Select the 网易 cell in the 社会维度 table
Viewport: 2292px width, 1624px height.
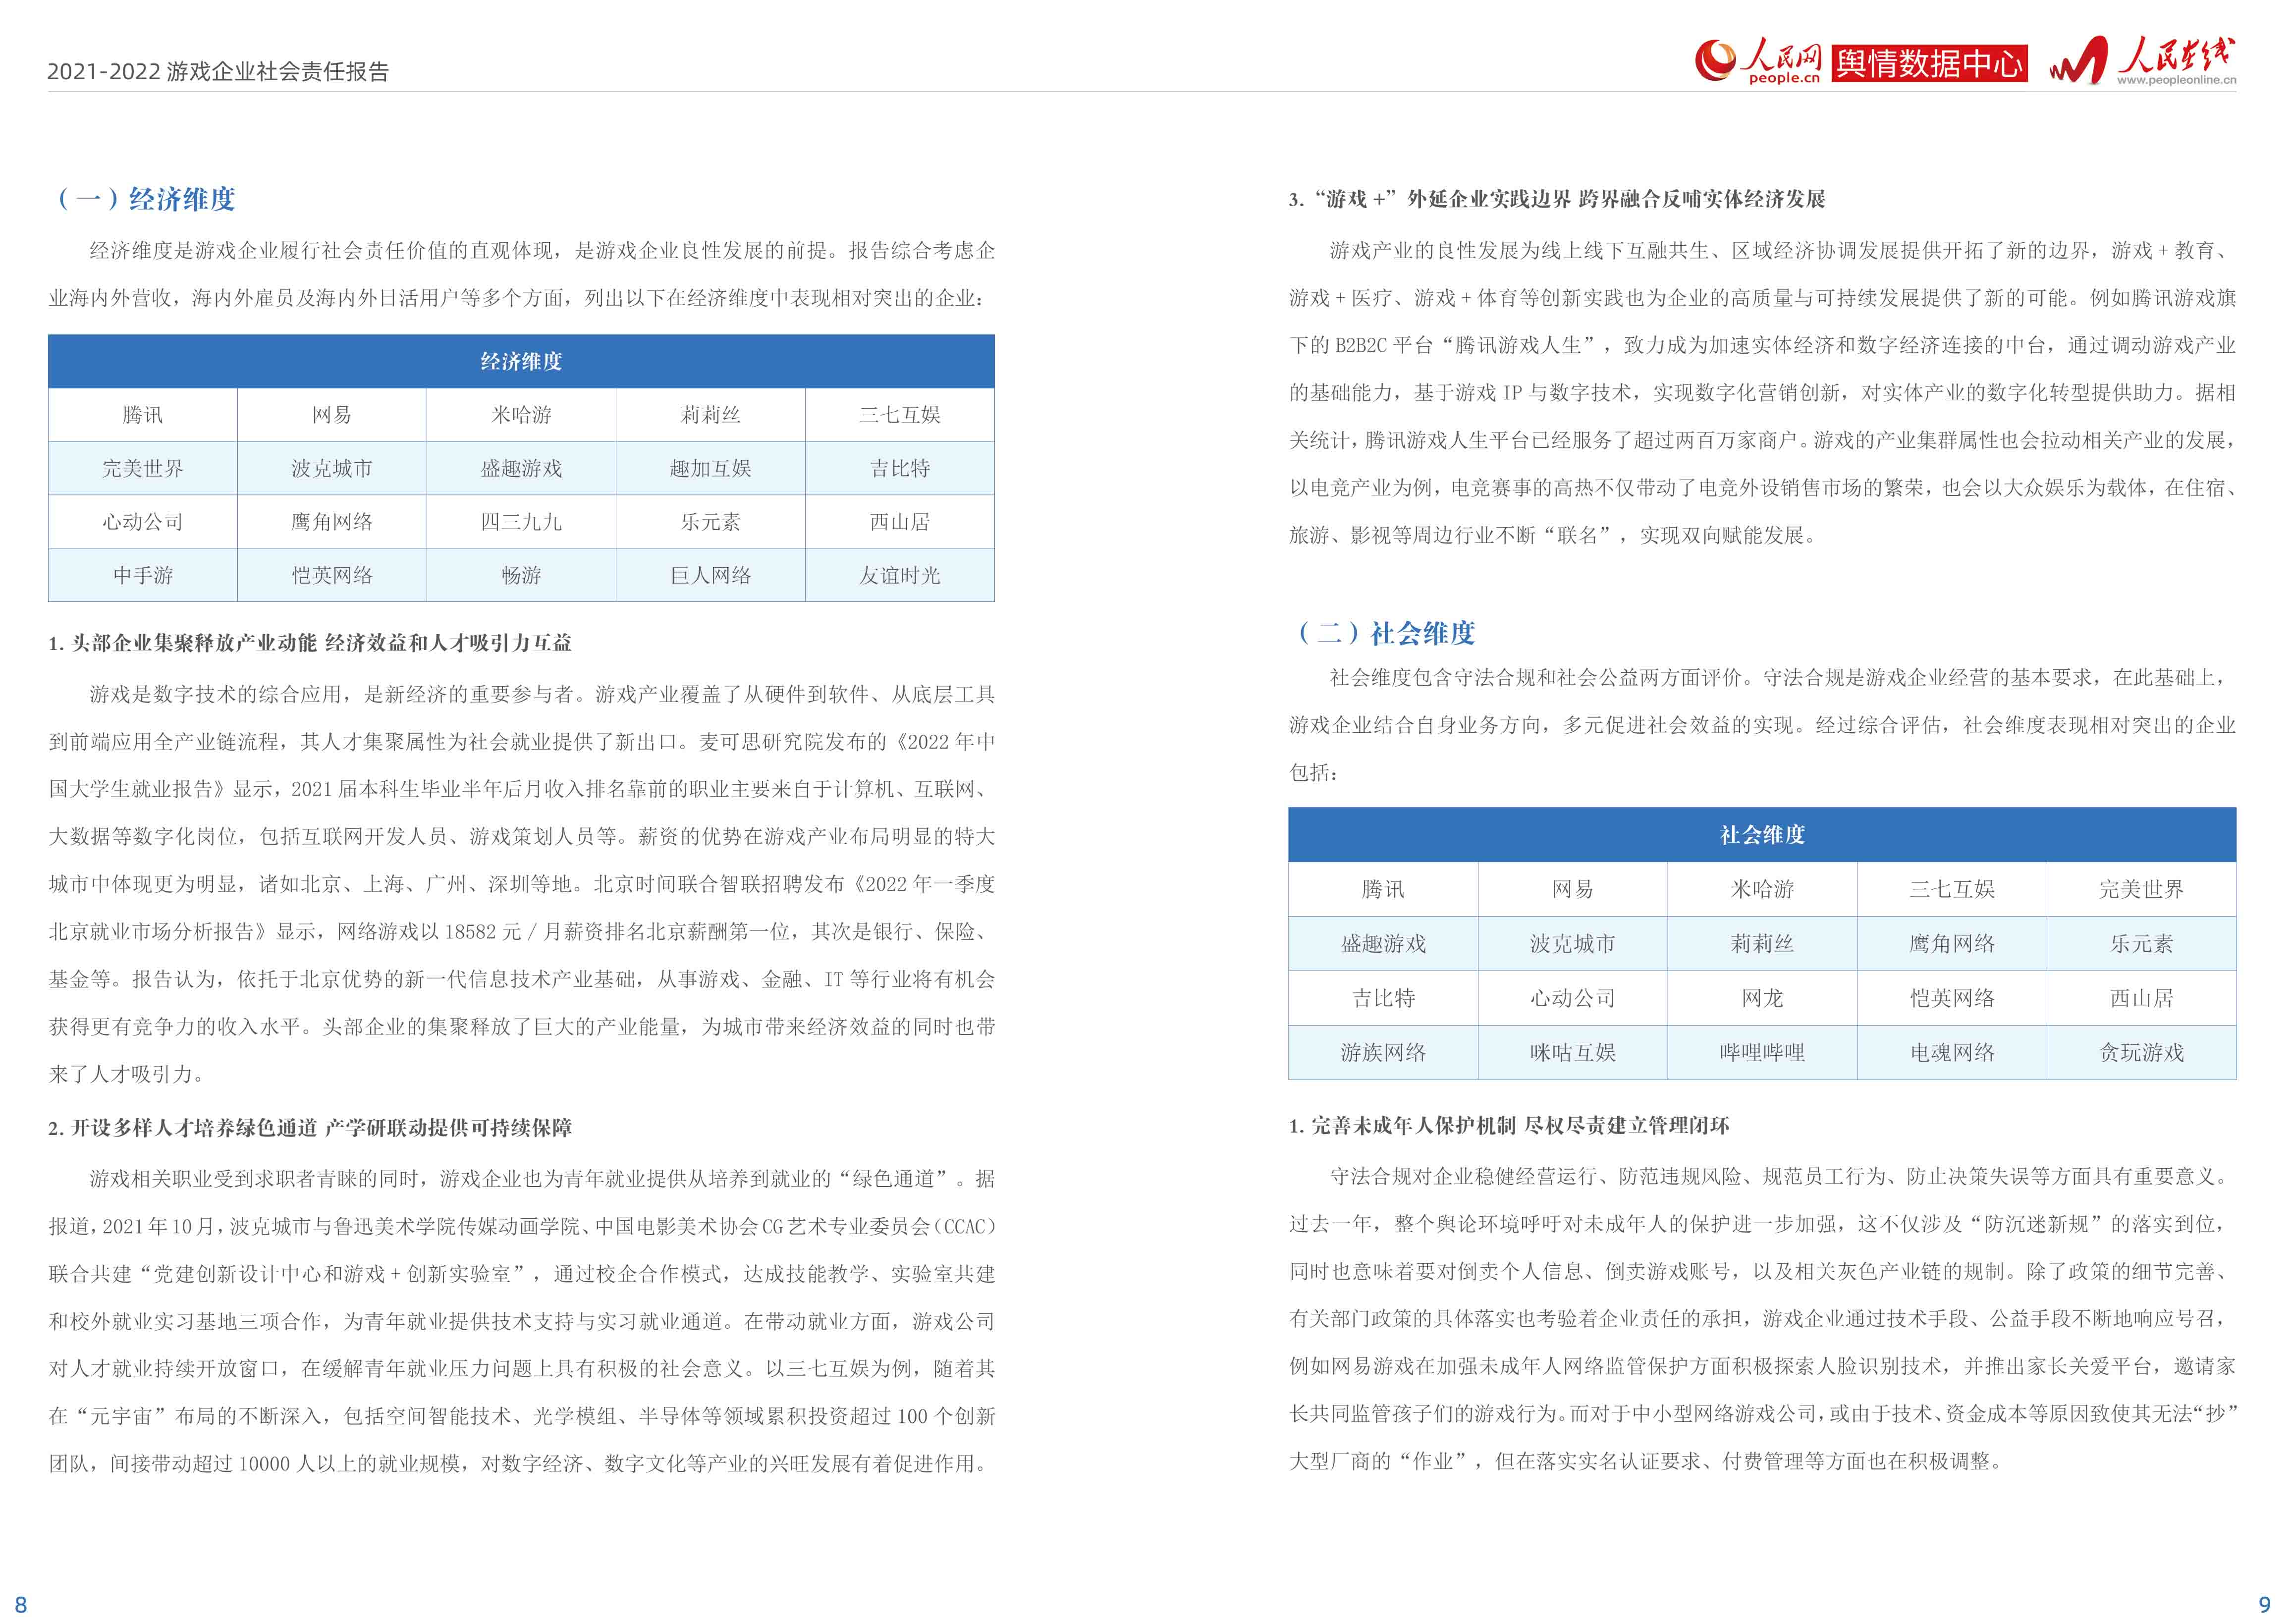click(1573, 889)
